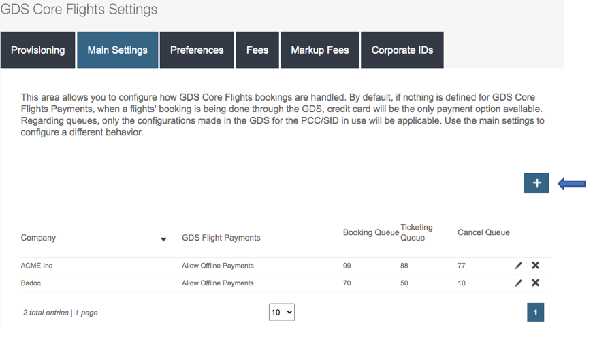Click the GDS Flight Payments column header
The width and height of the screenshot is (593, 337).
221,238
